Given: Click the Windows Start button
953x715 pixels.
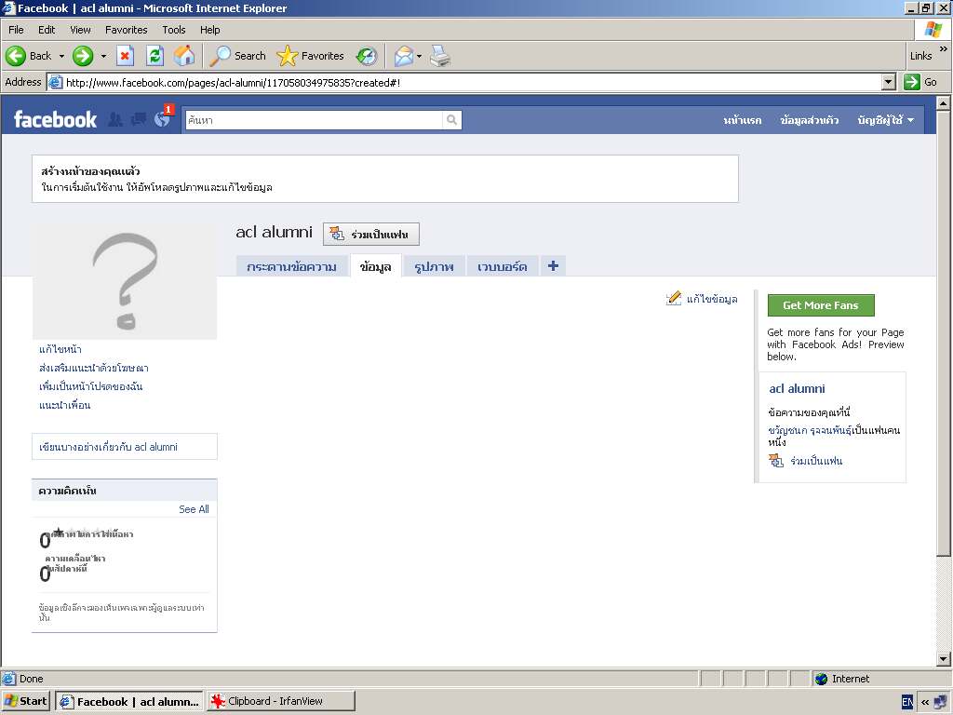Looking at the screenshot, I should coord(26,701).
